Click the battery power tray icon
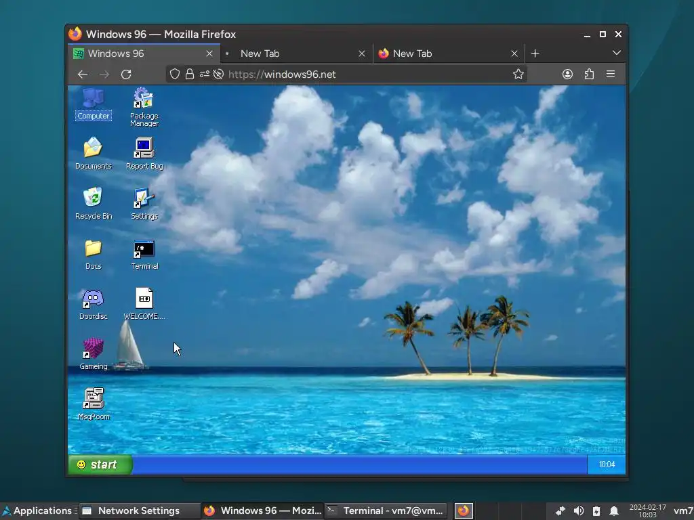Viewport: 694px width, 520px height. pyautogui.click(x=596, y=511)
